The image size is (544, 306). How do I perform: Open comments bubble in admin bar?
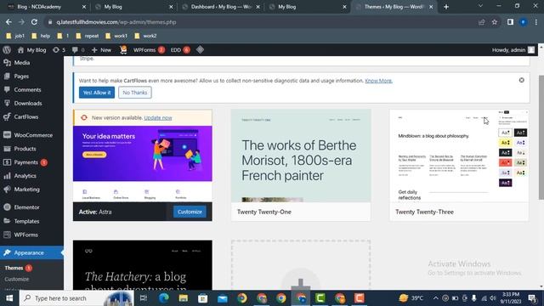(78, 50)
